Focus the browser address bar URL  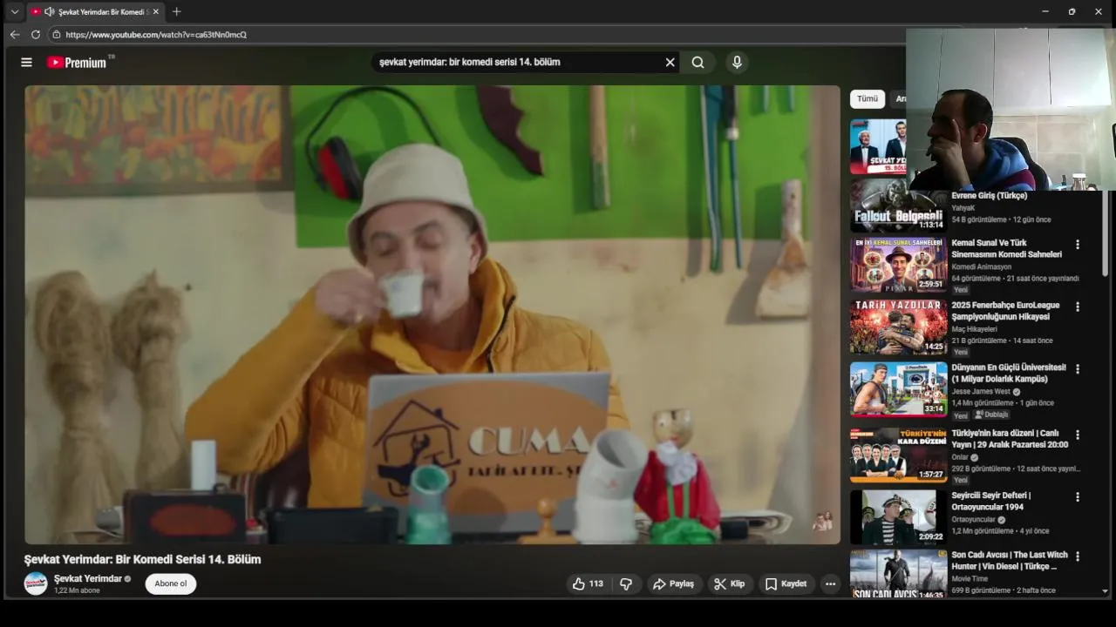point(156,35)
